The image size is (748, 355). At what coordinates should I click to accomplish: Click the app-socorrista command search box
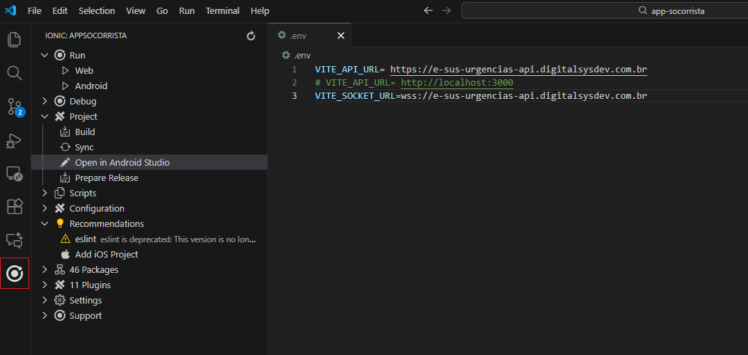[604, 10]
